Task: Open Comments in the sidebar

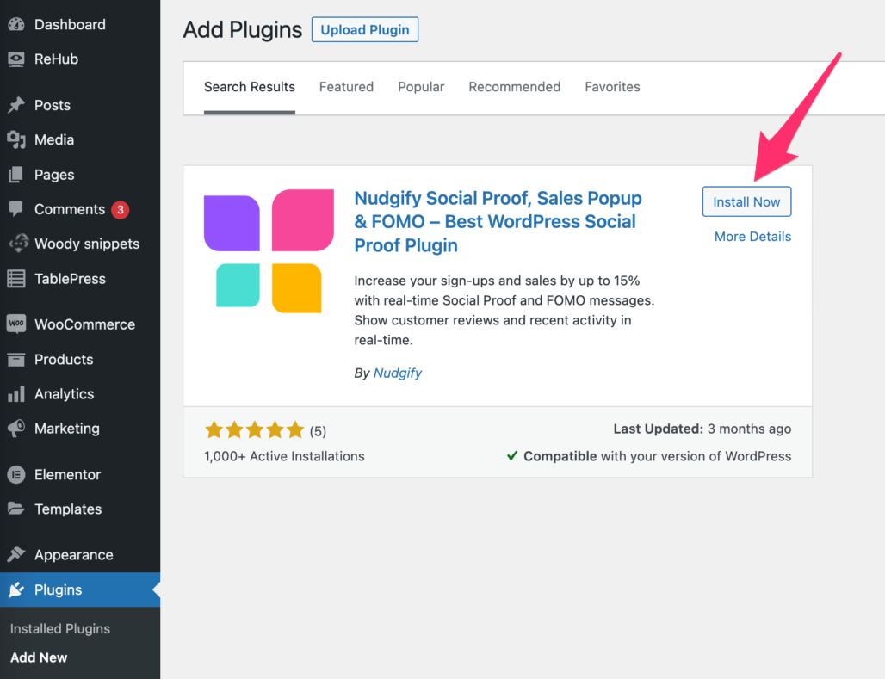Action: [80, 209]
